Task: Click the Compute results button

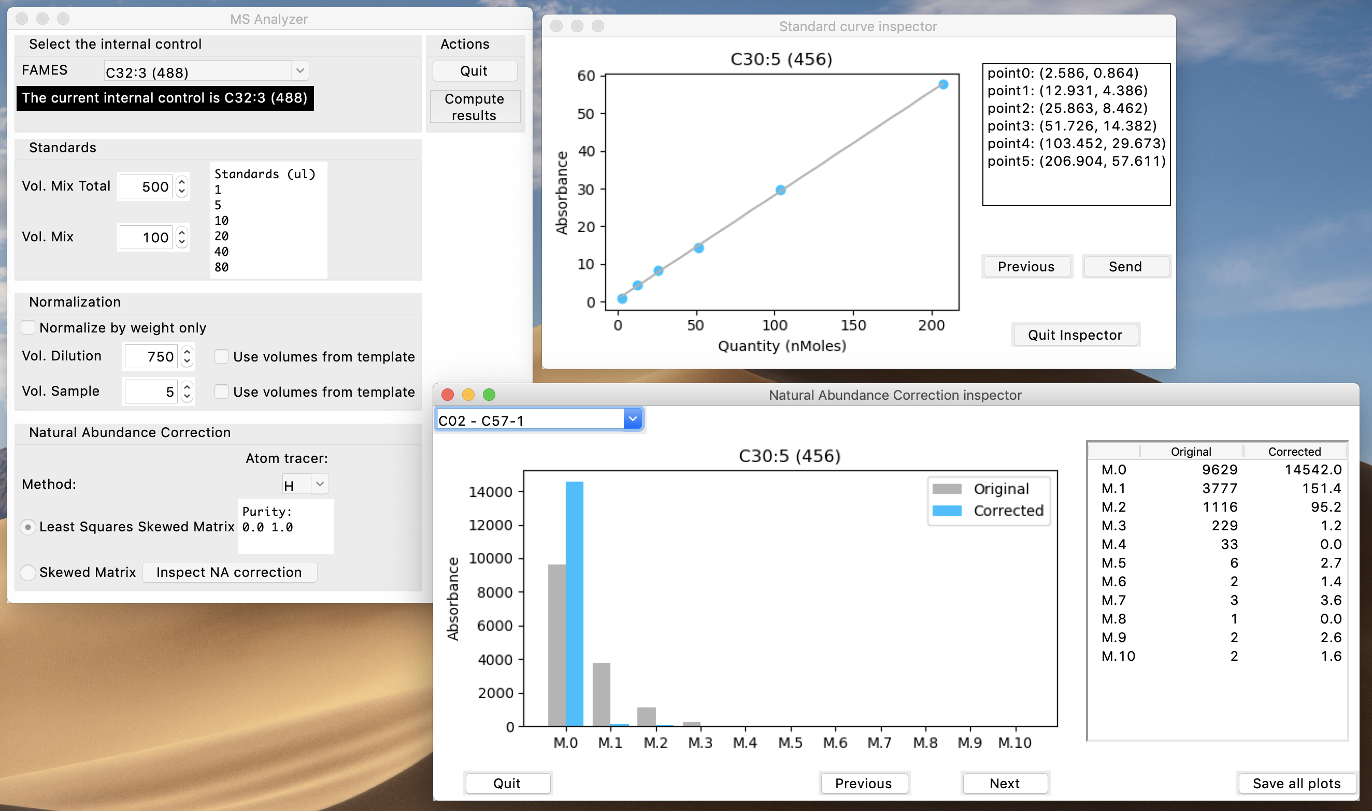Action: (x=474, y=107)
